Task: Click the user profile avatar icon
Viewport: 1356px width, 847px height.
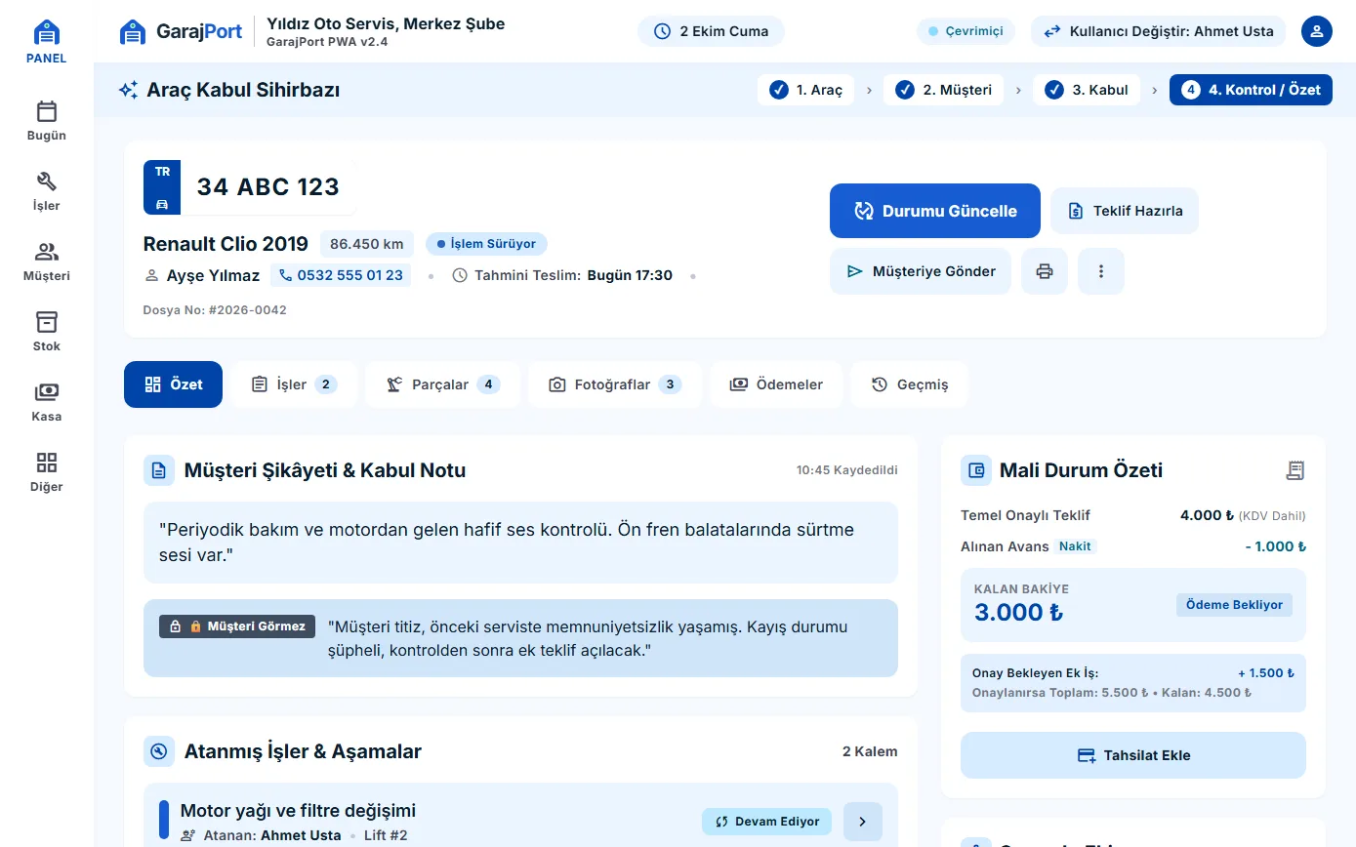Action: pos(1317,31)
